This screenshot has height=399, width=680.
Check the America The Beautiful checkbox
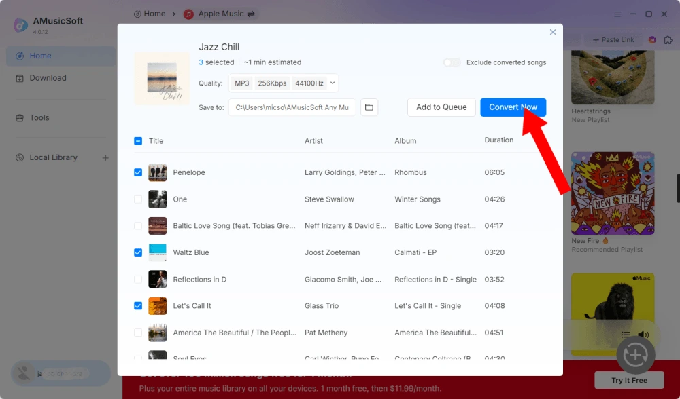tap(138, 332)
